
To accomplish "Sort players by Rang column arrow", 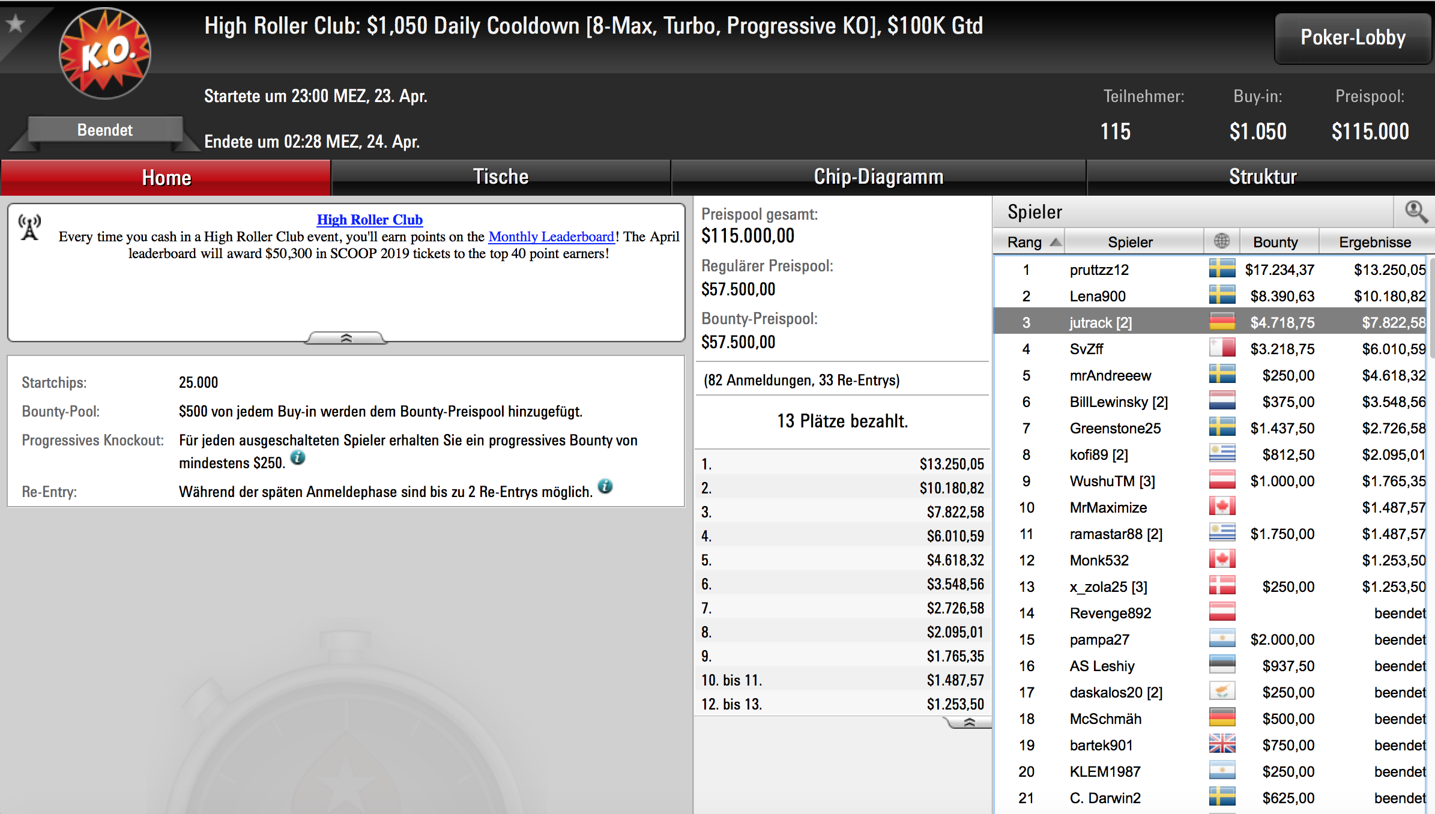I will pos(1055,242).
